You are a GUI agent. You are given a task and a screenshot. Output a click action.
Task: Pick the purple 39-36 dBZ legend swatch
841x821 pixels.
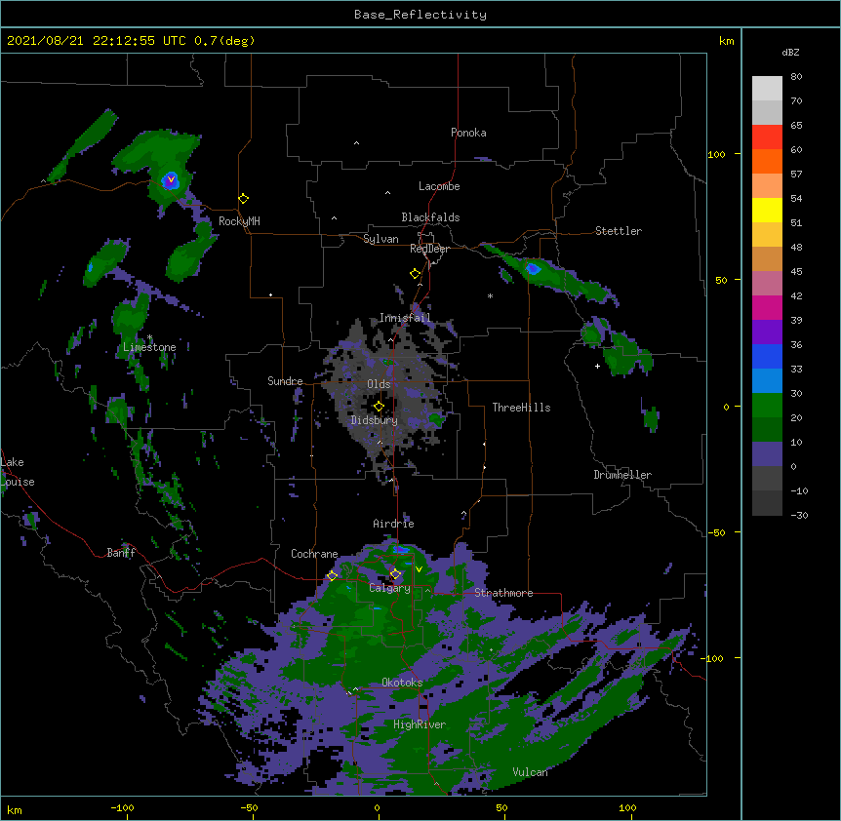(x=767, y=332)
